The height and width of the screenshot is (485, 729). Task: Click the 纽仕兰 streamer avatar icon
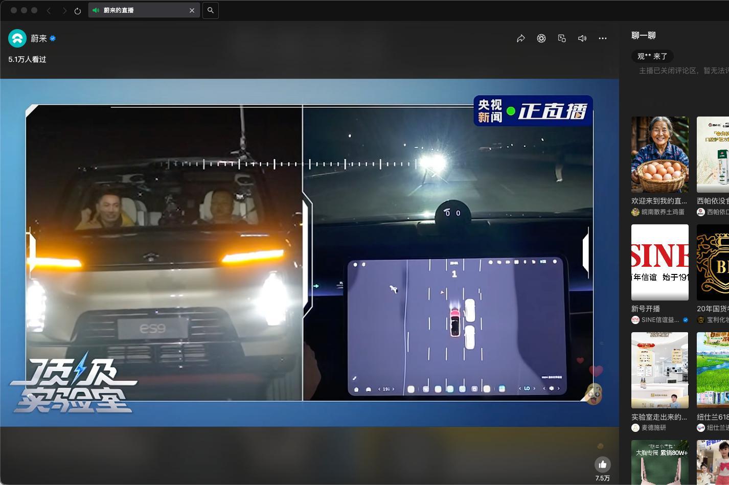701,427
